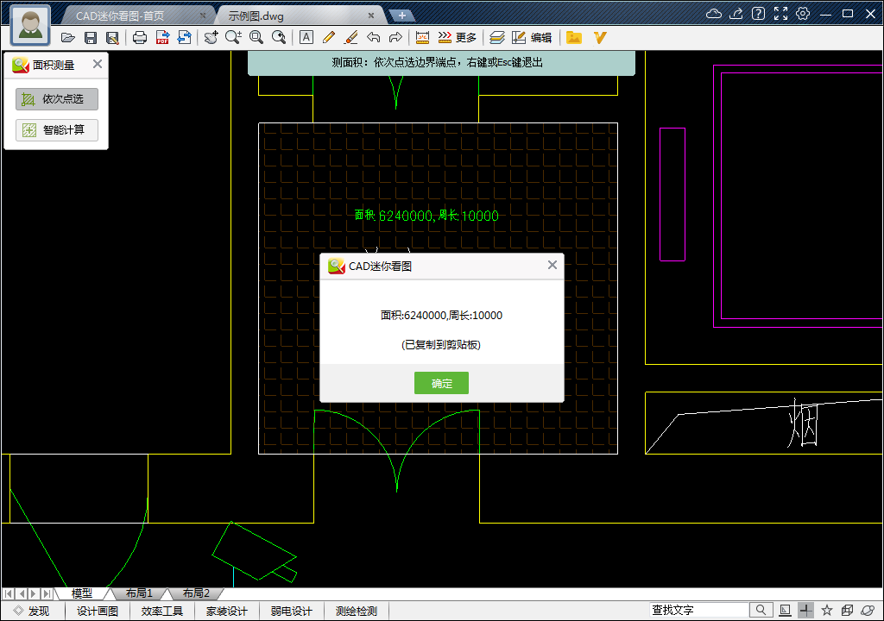Enter fullscreen mode using the expand icon
The width and height of the screenshot is (884, 621).
tap(780, 14)
